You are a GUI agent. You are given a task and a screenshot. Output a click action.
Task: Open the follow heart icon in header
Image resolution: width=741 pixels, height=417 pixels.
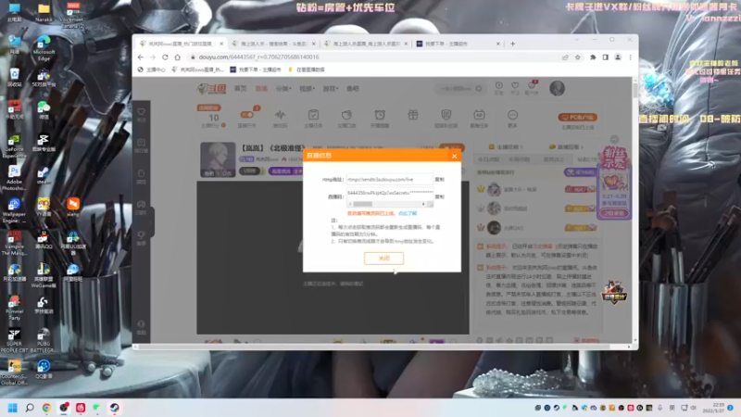pos(515,87)
